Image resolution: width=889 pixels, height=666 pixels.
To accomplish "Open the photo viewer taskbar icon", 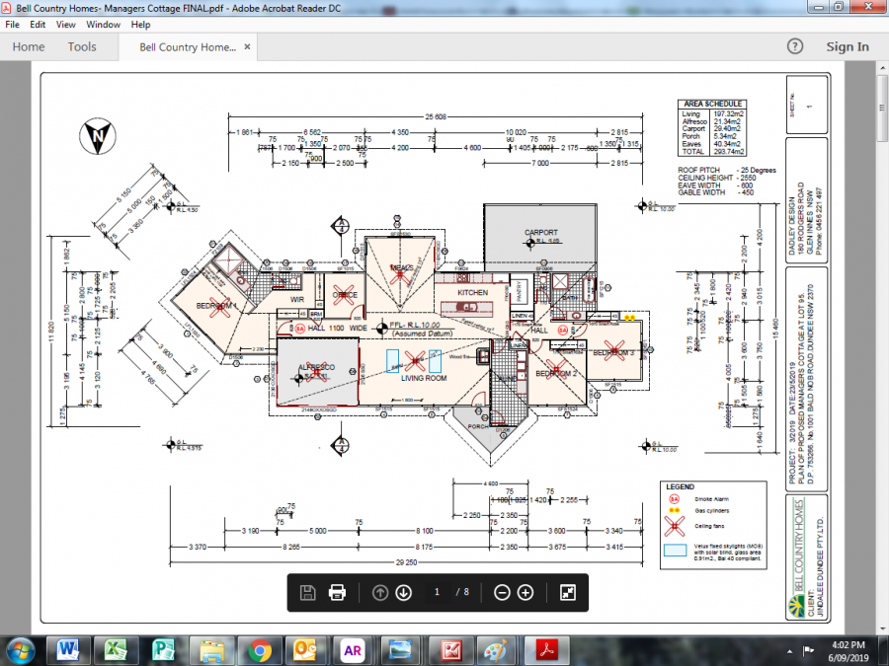I will (401, 650).
